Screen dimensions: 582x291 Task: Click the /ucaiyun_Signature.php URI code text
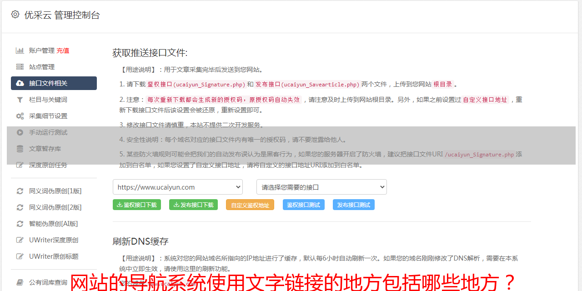(x=480, y=154)
